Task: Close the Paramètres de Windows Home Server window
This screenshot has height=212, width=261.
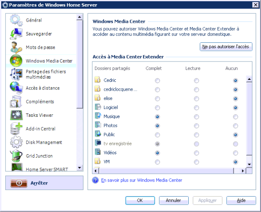Action: tap(256, 5)
